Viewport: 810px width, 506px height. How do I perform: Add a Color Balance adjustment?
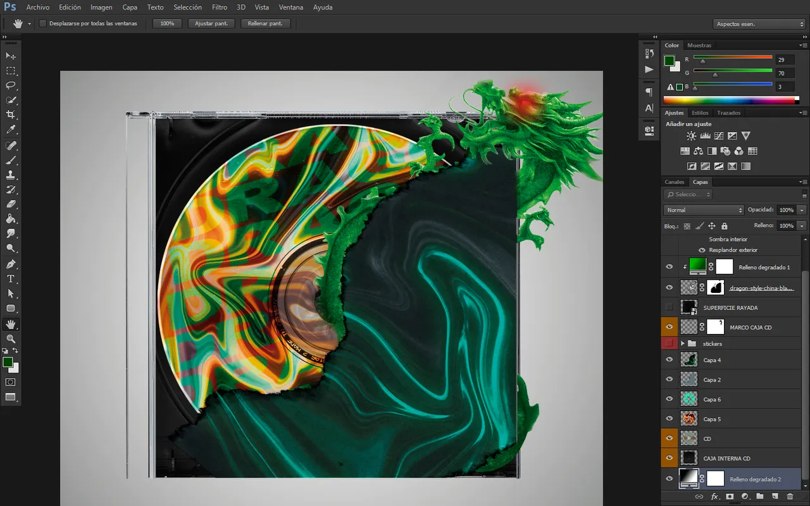[698, 151]
